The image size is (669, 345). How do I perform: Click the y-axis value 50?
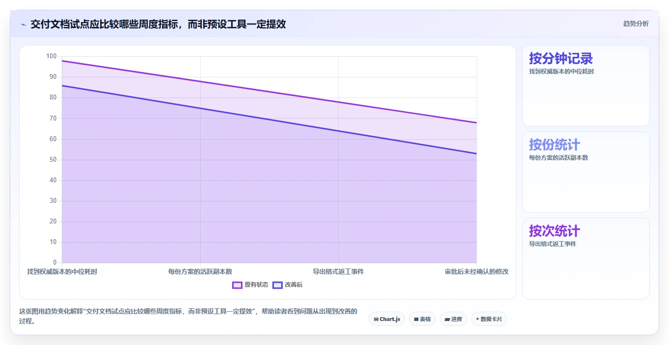(x=53, y=160)
